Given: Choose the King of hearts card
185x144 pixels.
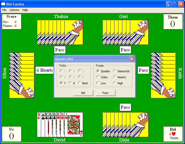Looking at the screenshot, I should [x=58, y=125].
